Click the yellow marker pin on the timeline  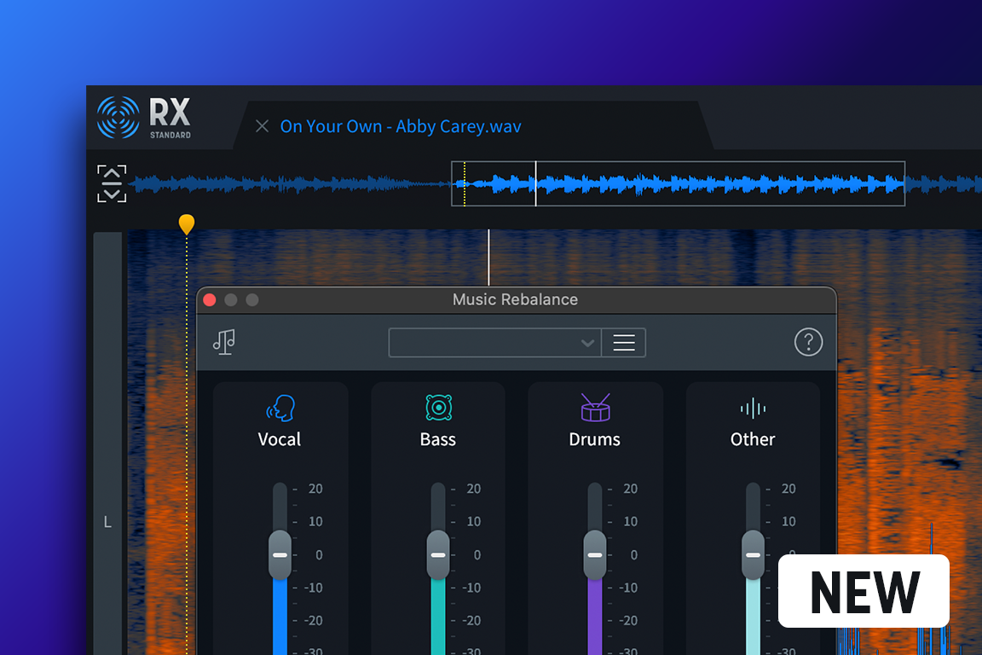[186, 223]
